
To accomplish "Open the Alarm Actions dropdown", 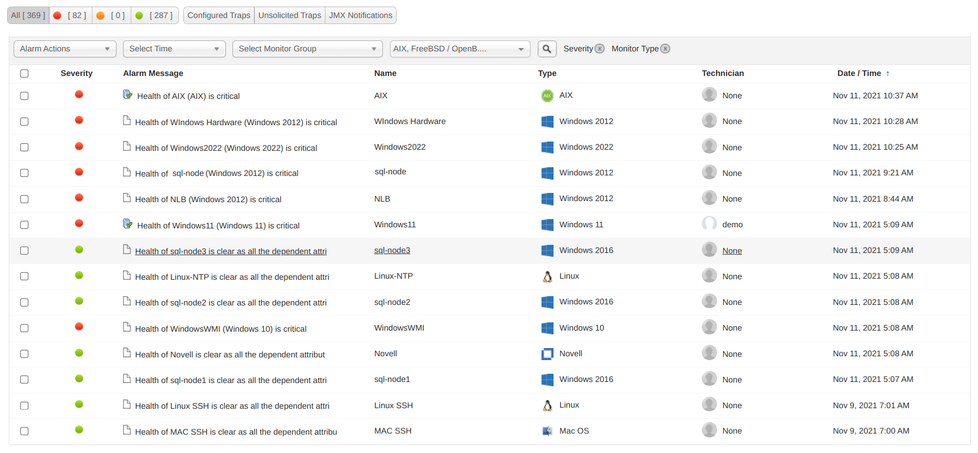I will click(x=65, y=49).
